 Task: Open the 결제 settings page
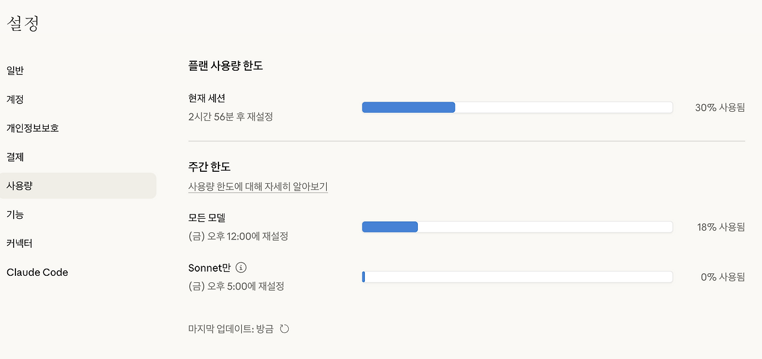(x=15, y=157)
